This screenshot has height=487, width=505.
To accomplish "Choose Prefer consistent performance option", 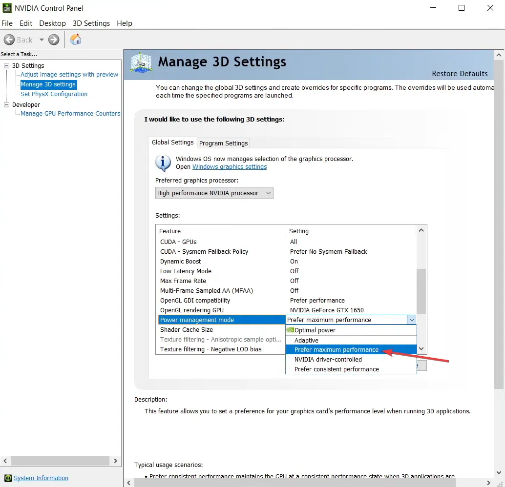I will pos(351,369).
